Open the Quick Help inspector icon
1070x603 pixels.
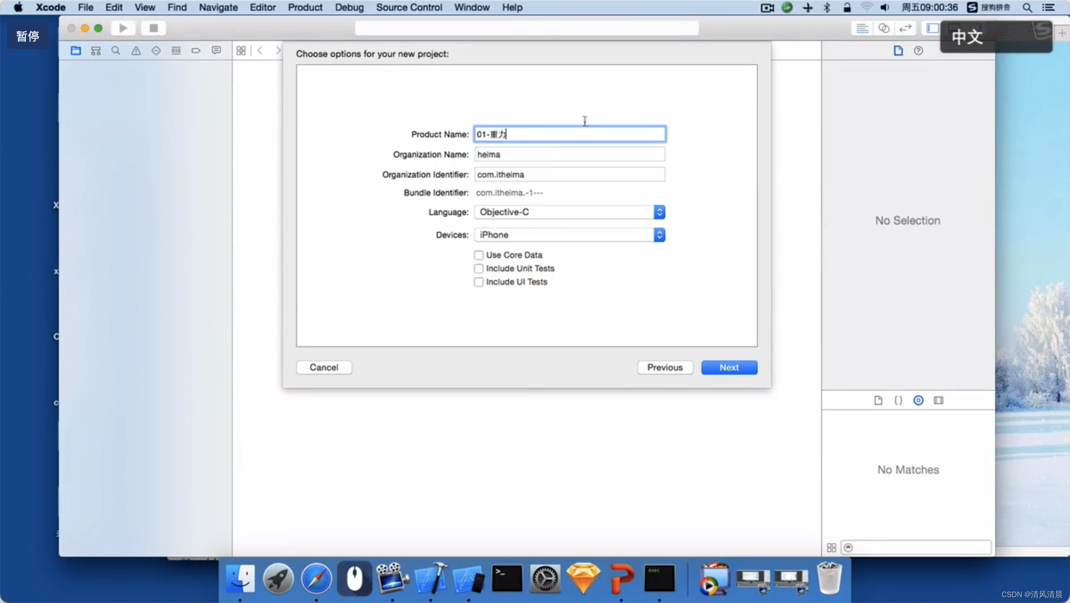[x=918, y=50]
